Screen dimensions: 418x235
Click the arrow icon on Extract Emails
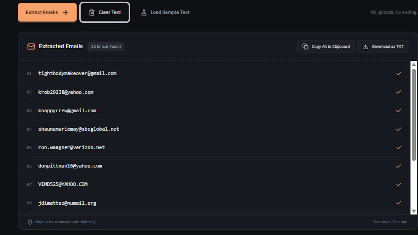(65, 12)
